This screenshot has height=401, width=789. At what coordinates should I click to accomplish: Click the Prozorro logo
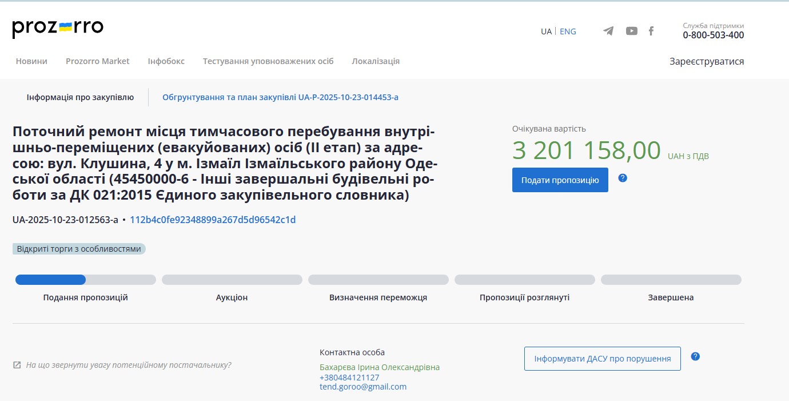58,28
